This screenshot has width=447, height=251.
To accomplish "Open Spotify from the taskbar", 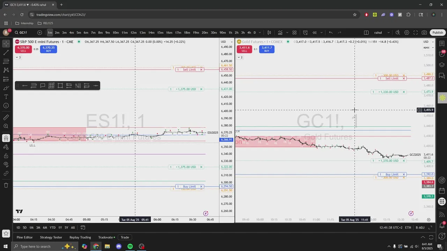I will (130, 246).
